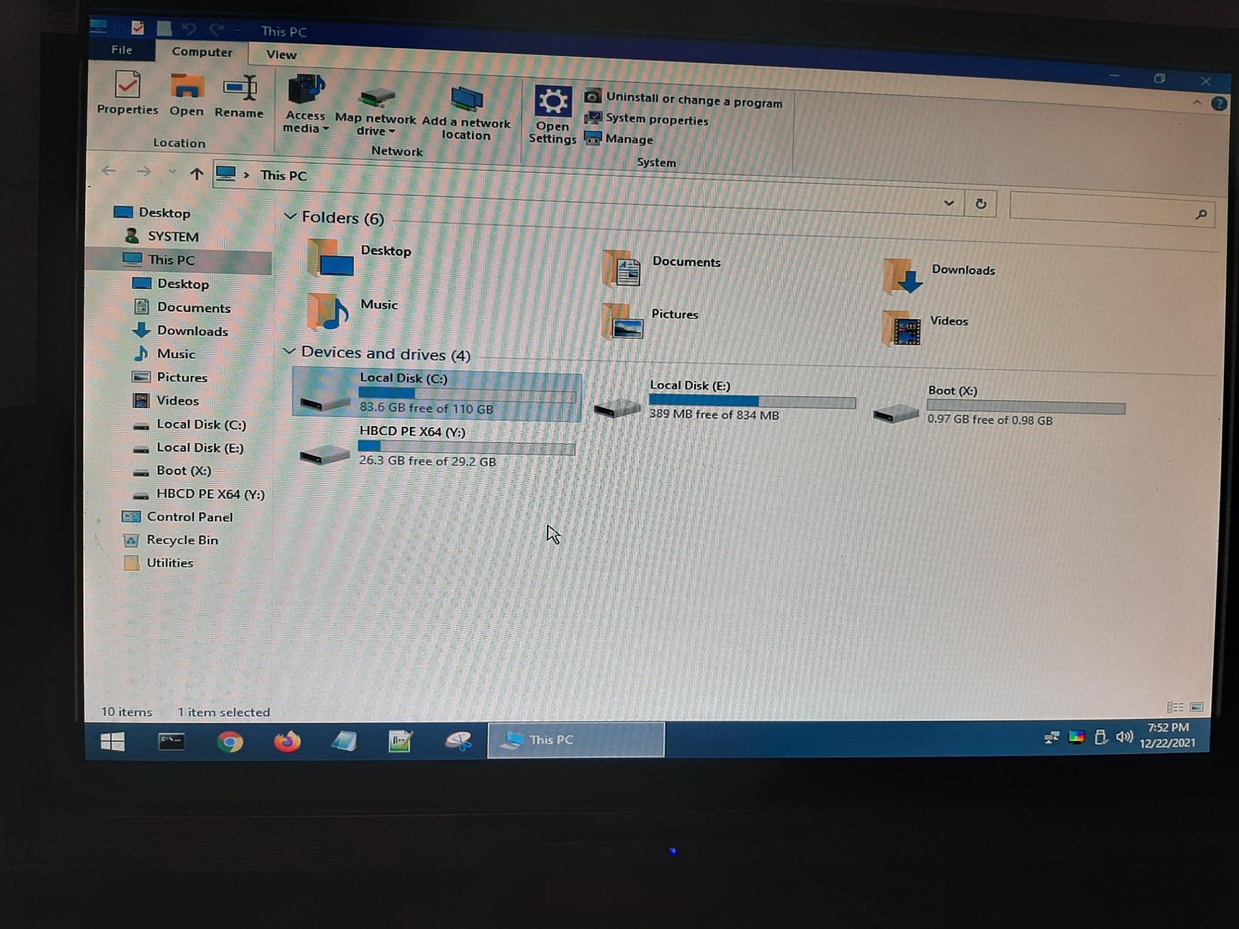Expand the address bar history dropdown
Image resolution: width=1239 pixels, height=929 pixels.
coord(949,203)
